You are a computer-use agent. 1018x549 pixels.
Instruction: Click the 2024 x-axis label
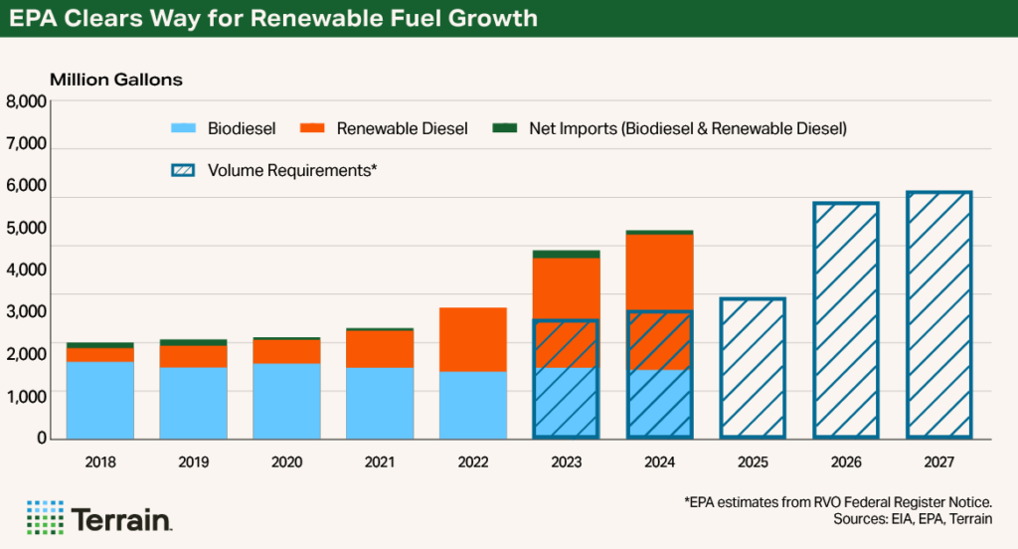pyautogui.click(x=660, y=461)
